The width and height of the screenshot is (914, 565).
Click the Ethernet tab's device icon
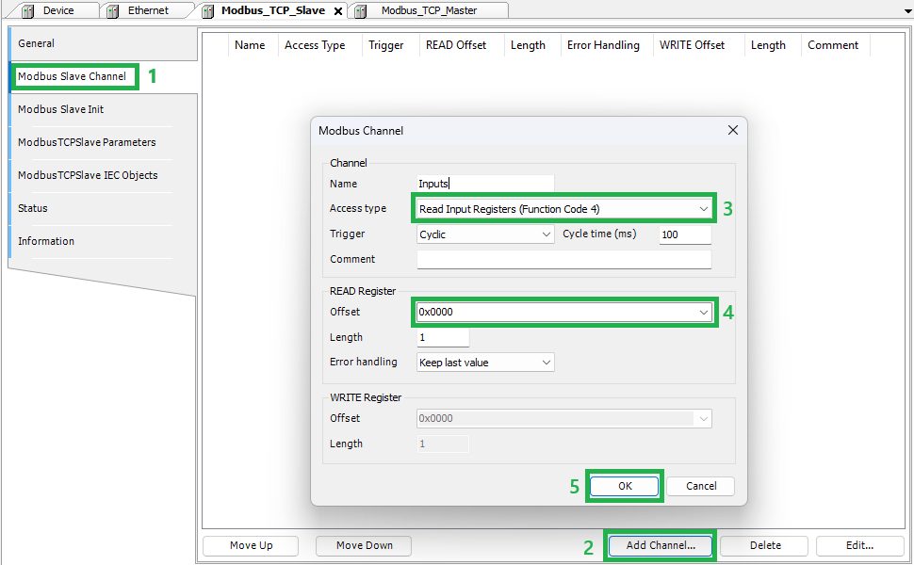point(112,11)
